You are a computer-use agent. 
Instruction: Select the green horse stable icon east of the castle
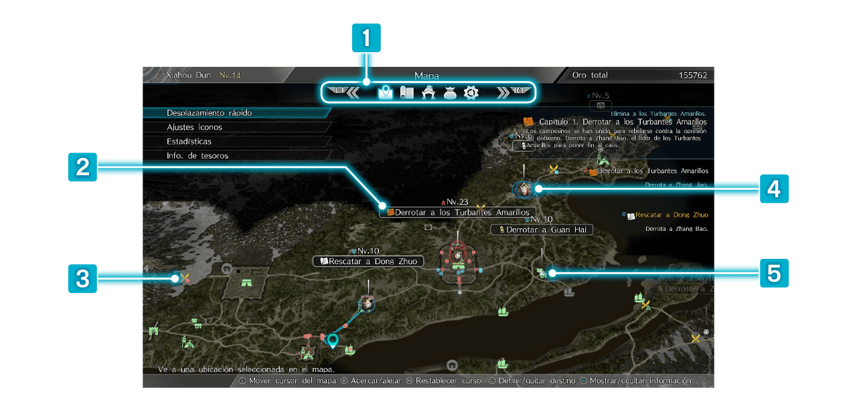(x=542, y=272)
